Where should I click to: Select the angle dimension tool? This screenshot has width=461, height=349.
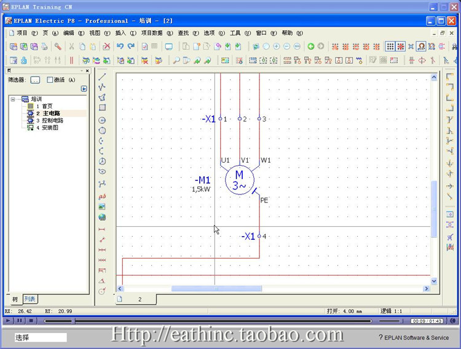[102, 281]
